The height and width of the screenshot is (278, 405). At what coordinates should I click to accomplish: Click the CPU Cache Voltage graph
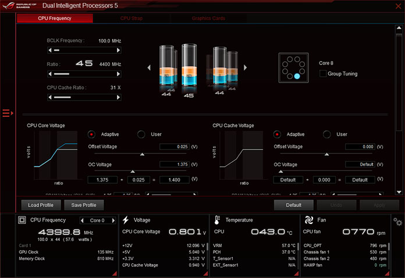(241, 155)
